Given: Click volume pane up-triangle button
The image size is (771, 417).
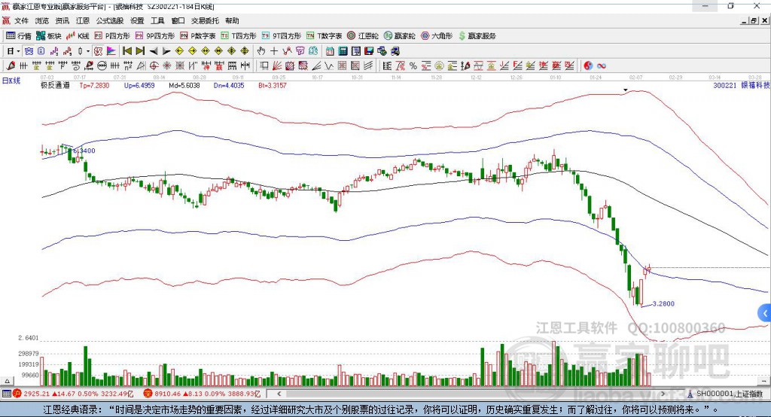Looking at the screenshot, I should [7, 381].
